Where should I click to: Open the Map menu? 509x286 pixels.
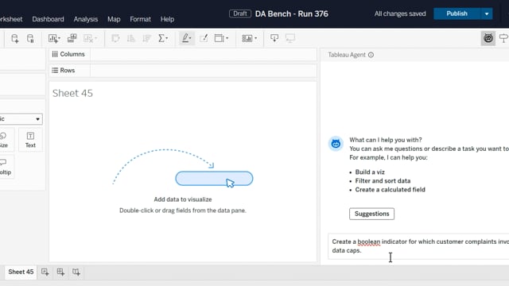pos(114,19)
